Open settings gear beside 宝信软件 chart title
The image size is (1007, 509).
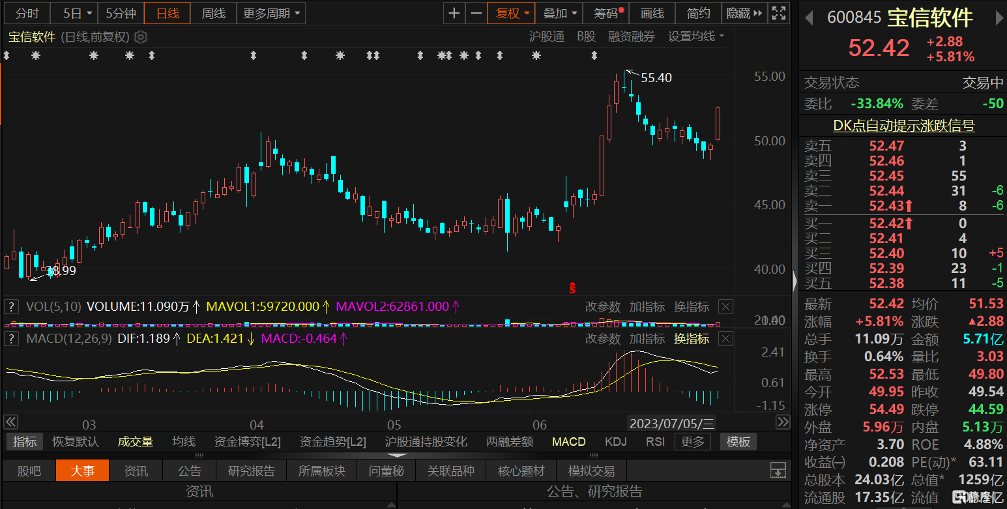141,37
